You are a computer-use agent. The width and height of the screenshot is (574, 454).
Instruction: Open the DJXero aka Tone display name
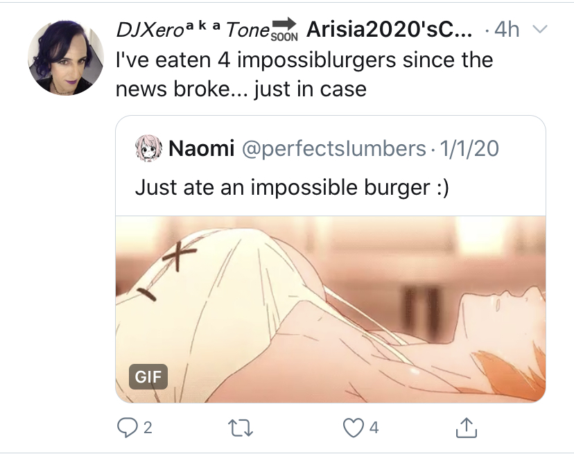pos(193,30)
